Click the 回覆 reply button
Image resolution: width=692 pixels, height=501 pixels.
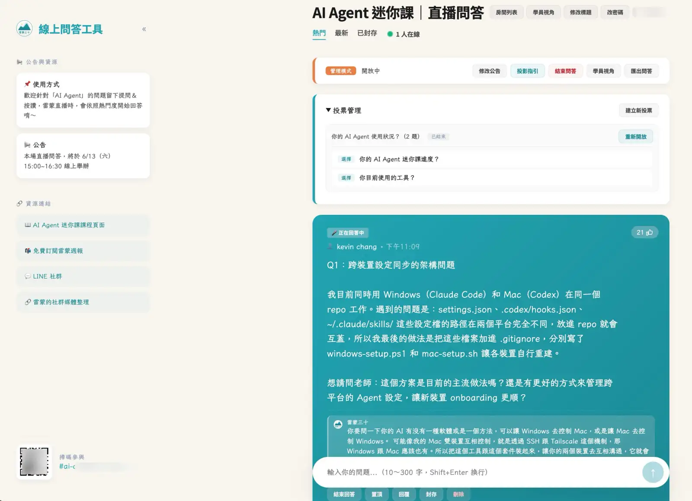tap(404, 494)
